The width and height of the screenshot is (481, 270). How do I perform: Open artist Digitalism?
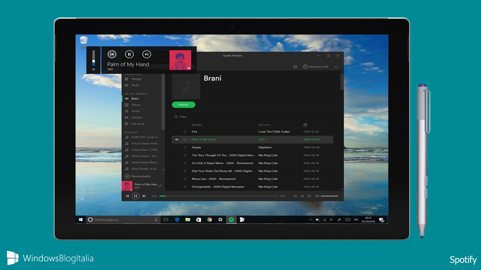click(265, 147)
